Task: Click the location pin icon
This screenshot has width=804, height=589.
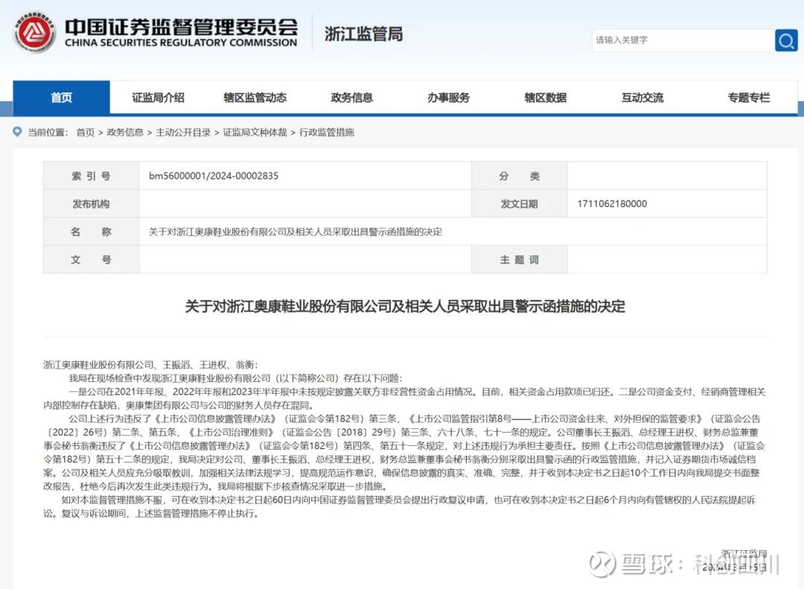Action: [17, 132]
